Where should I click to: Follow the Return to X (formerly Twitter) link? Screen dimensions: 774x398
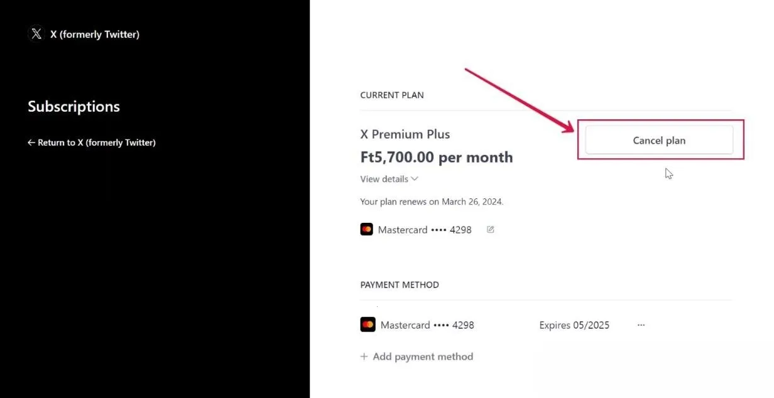click(x=96, y=143)
